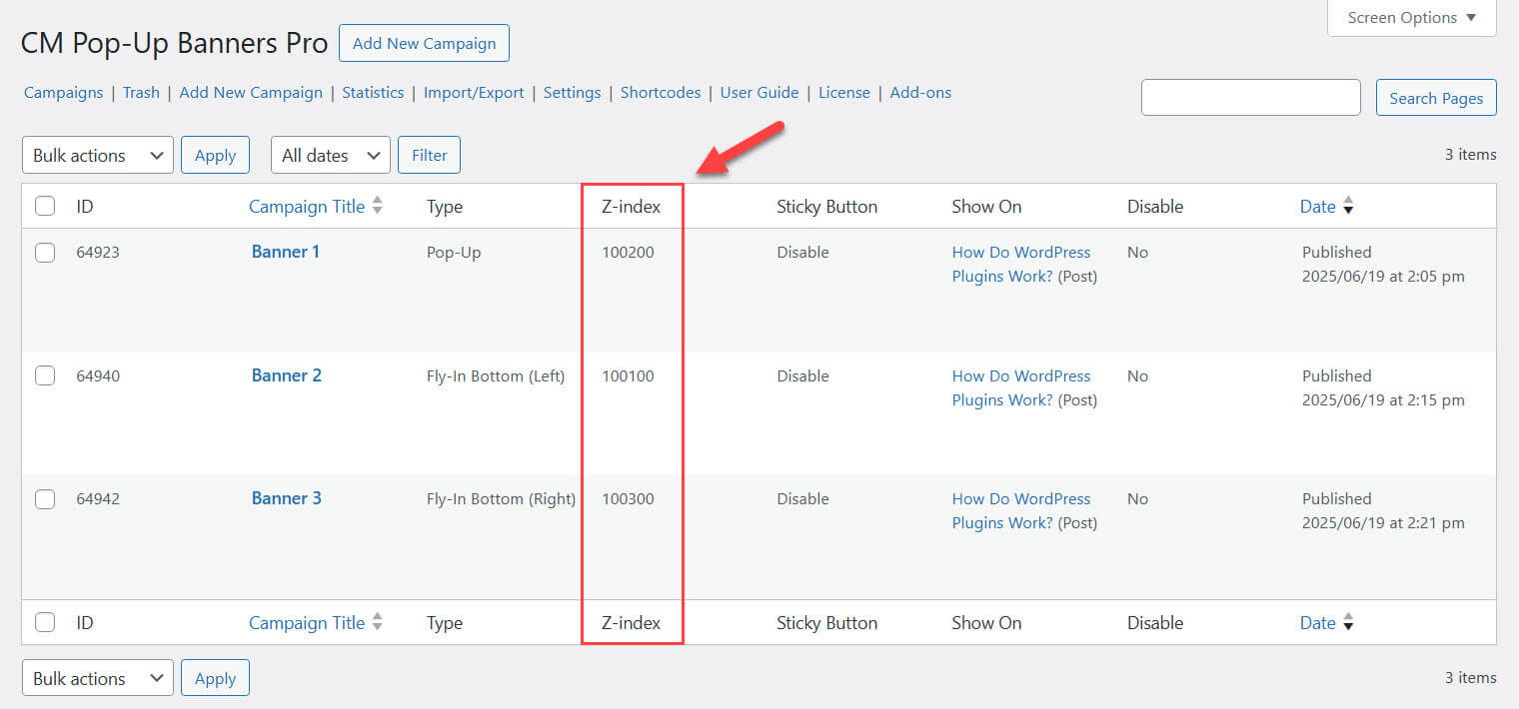Click the sort arrows beside the top Campaign Title header
Viewport: 1519px width, 709px height.
[x=377, y=206]
